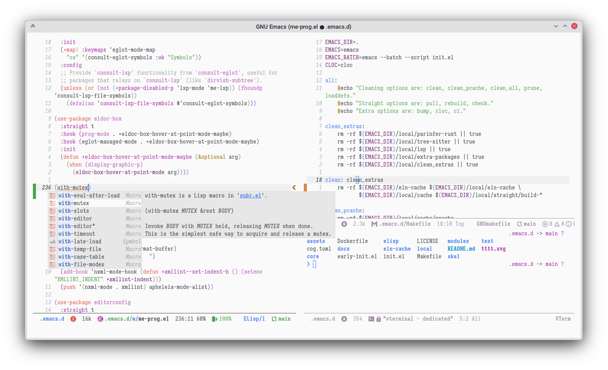Click the GNUmakefile major mode indicator

click(493, 224)
